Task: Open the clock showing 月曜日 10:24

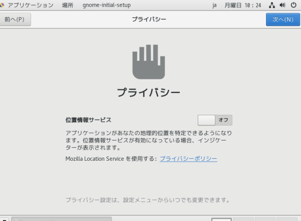Action: [x=243, y=5]
